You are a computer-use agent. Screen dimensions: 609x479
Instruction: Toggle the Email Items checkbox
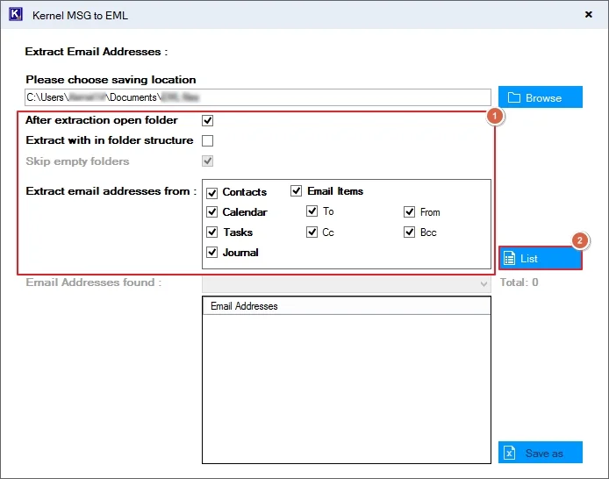[x=297, y=190]
